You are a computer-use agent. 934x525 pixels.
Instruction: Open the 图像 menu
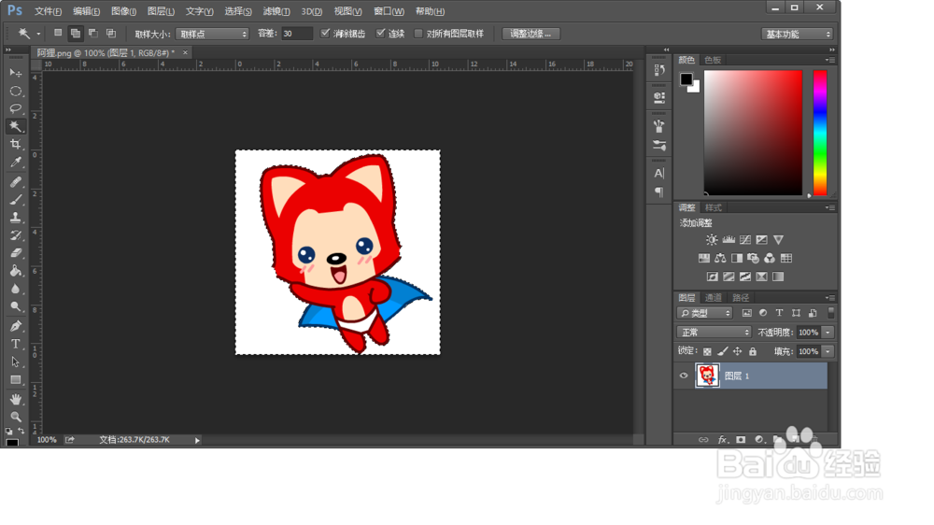(x=124, y=11)
